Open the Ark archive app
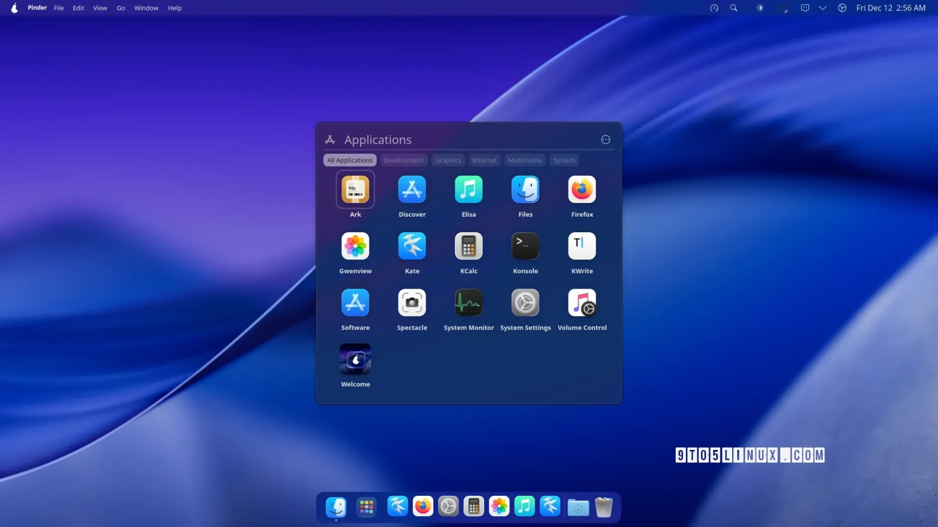This screenshot has height=527, width=938. (x=355, y=190)
